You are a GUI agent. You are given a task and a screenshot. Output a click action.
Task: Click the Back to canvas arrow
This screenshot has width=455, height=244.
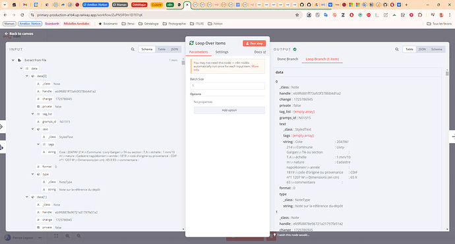pos(6,34)
